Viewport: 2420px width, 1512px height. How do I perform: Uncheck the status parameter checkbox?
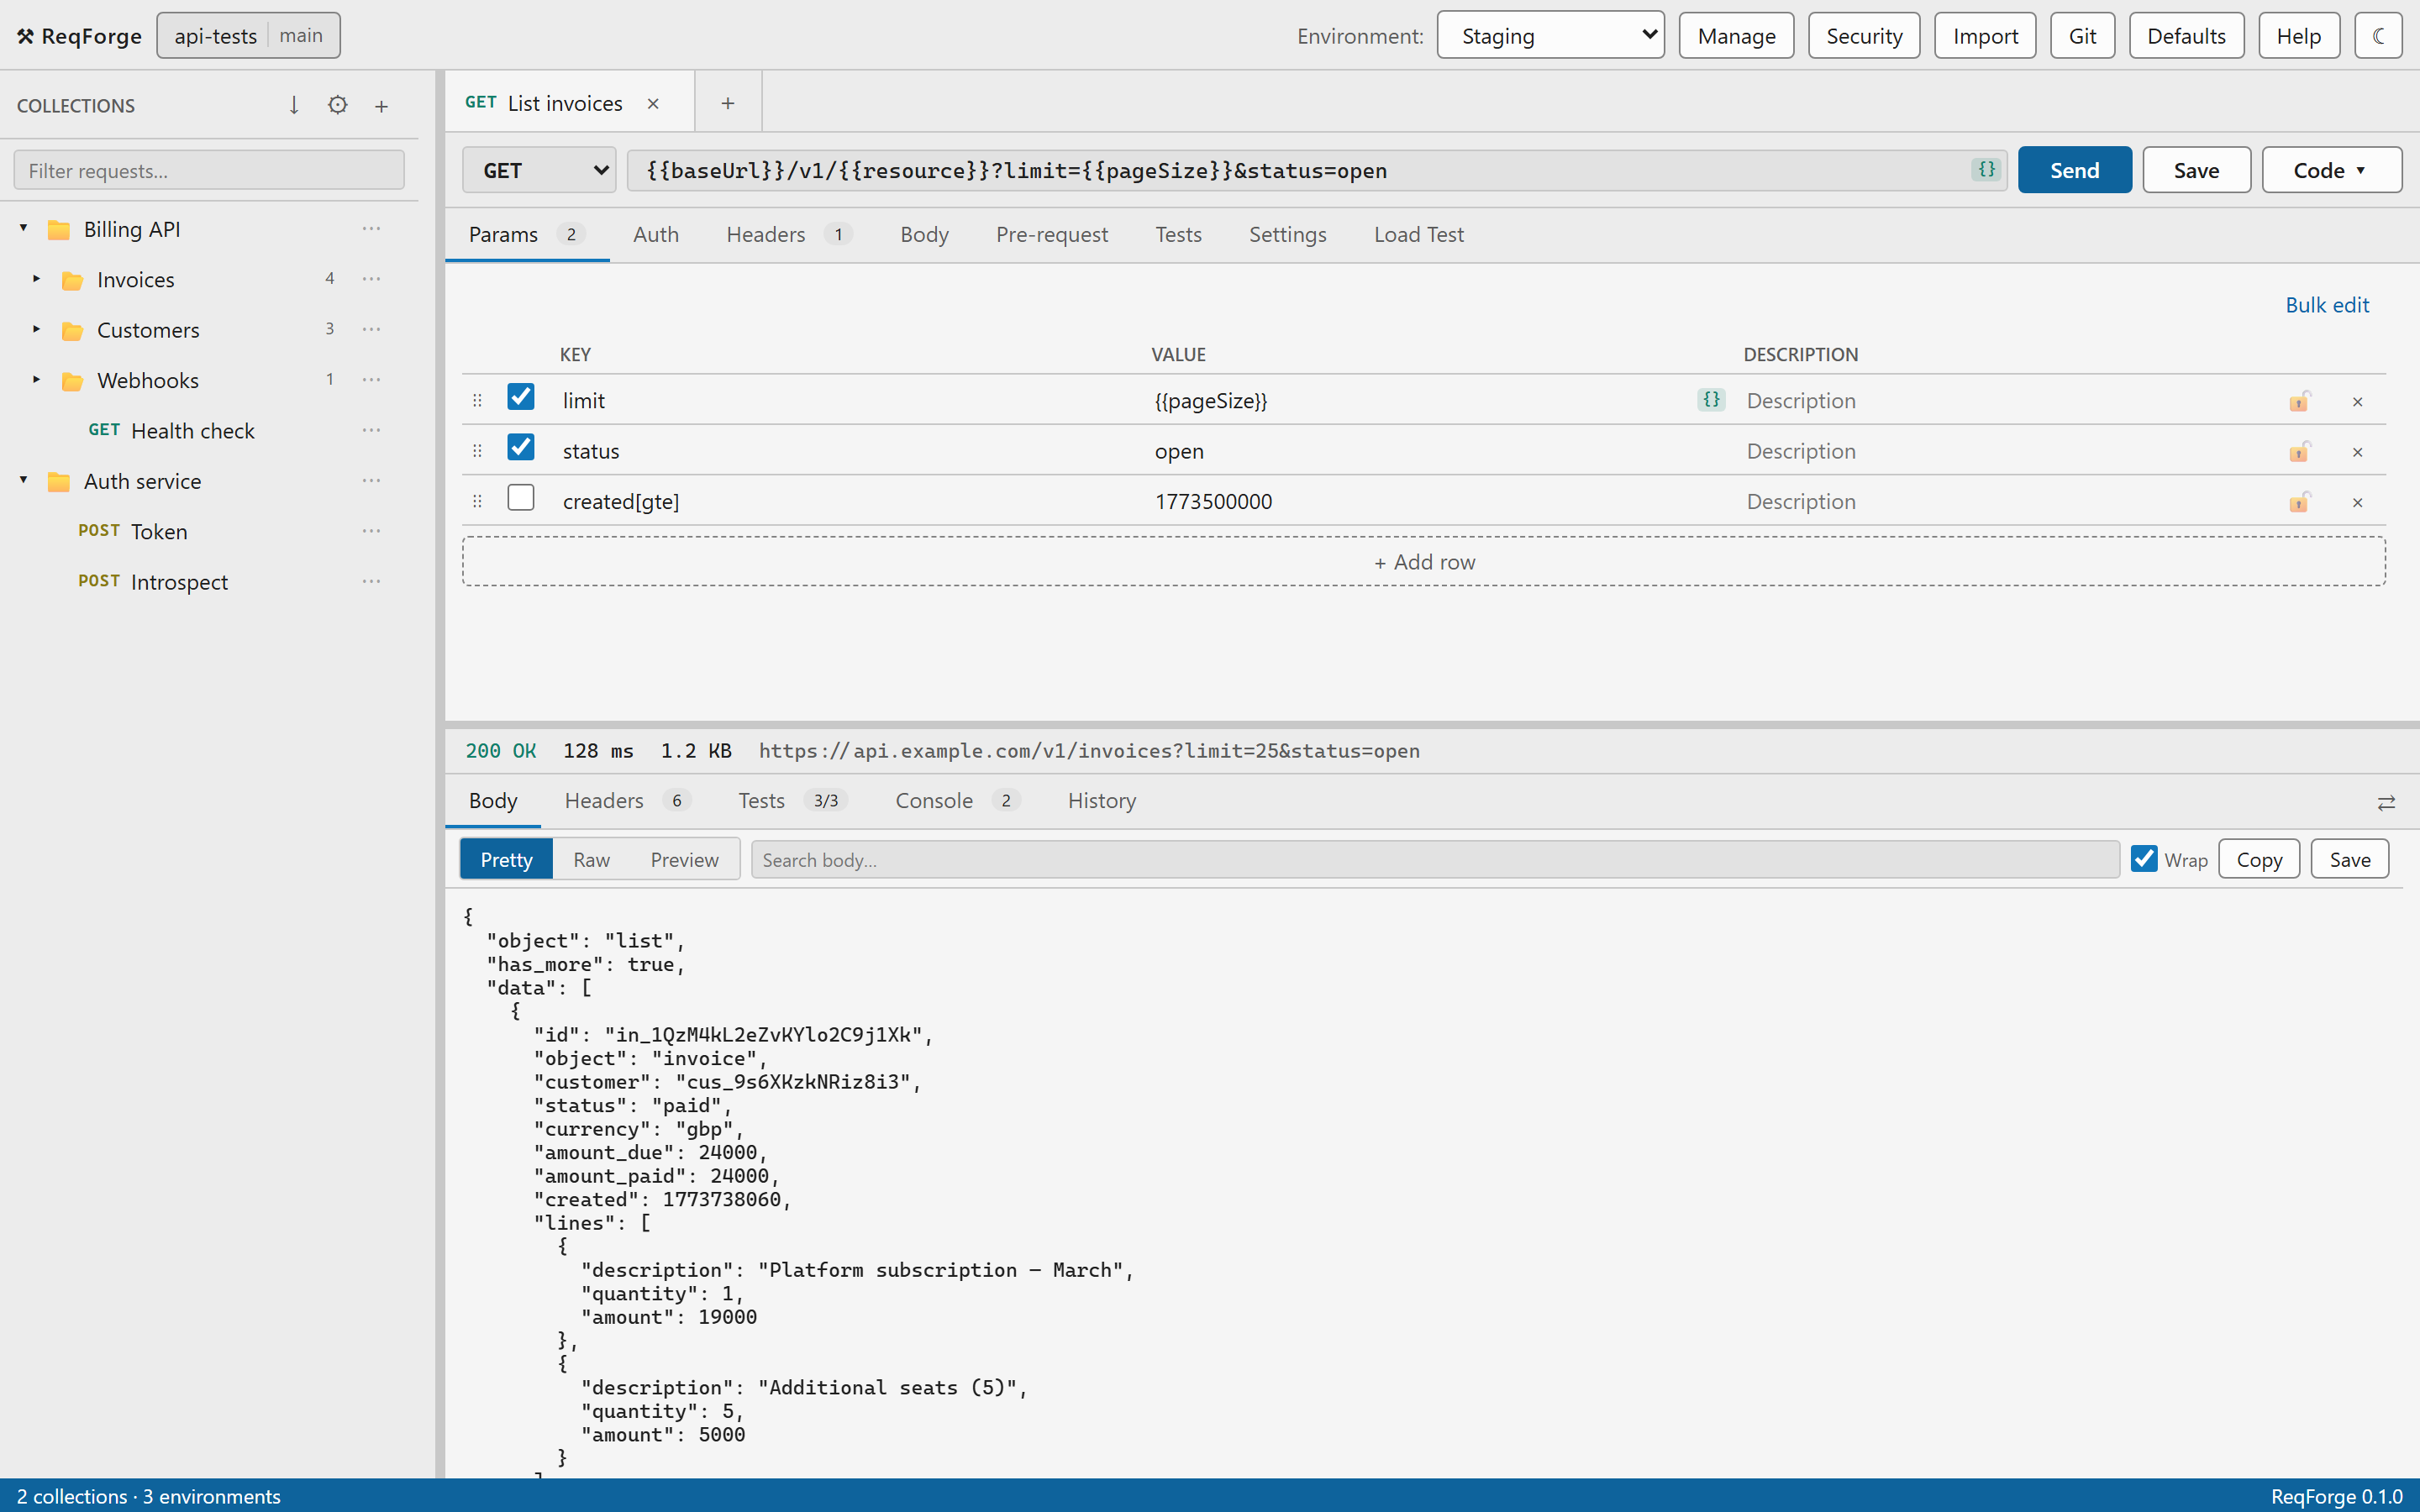click(521, 447)
